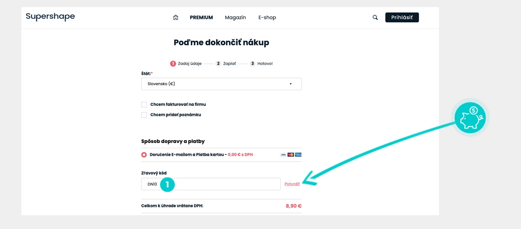This screenshot has height=229, width=521.
Task: Click the 8,90 € total price
Action: pyautogui.click(x=294, y=206)
